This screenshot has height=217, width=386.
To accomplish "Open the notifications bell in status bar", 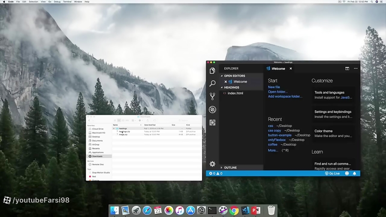I will point(355,173).
